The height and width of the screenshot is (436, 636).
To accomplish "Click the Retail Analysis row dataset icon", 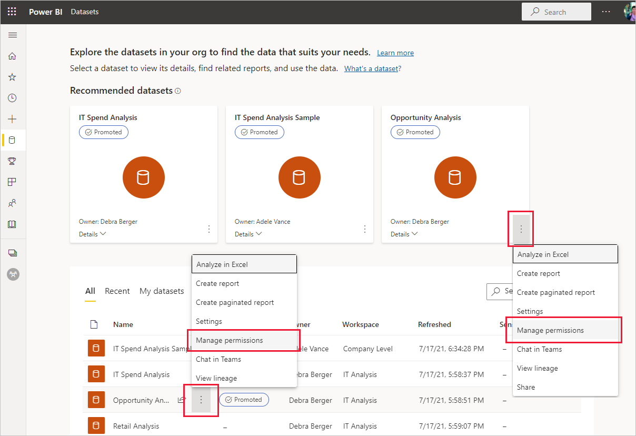I will [x=96, y=426].
